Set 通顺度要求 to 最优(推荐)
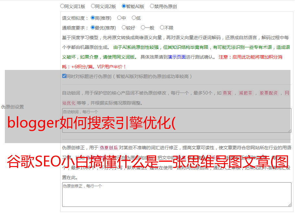Viewport: 295px width, 213px height. pyautogui.click(x=93, y=28)
